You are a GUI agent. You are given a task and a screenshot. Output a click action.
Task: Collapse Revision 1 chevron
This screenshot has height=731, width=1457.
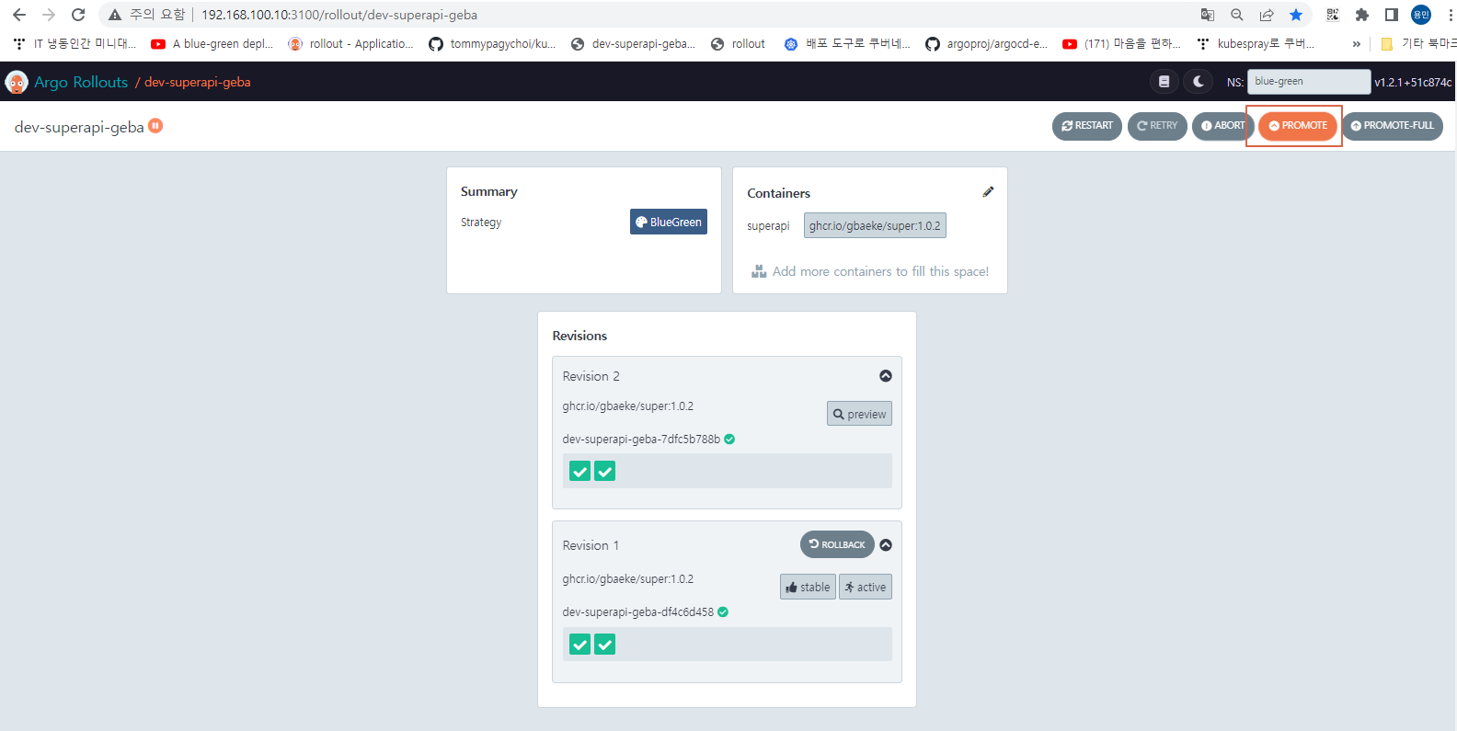885,545
